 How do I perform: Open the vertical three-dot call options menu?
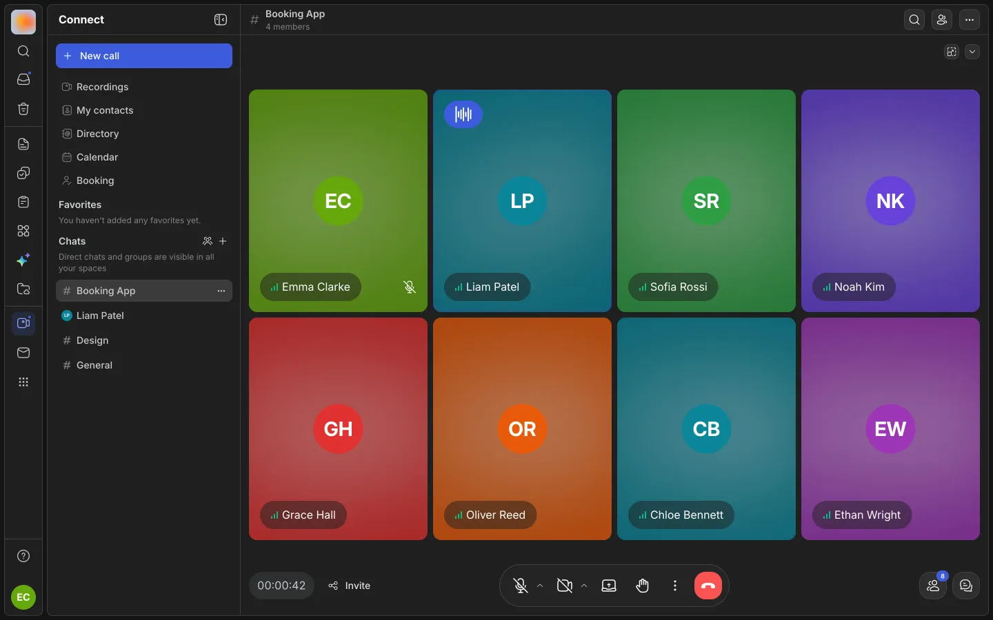(675, 586)
